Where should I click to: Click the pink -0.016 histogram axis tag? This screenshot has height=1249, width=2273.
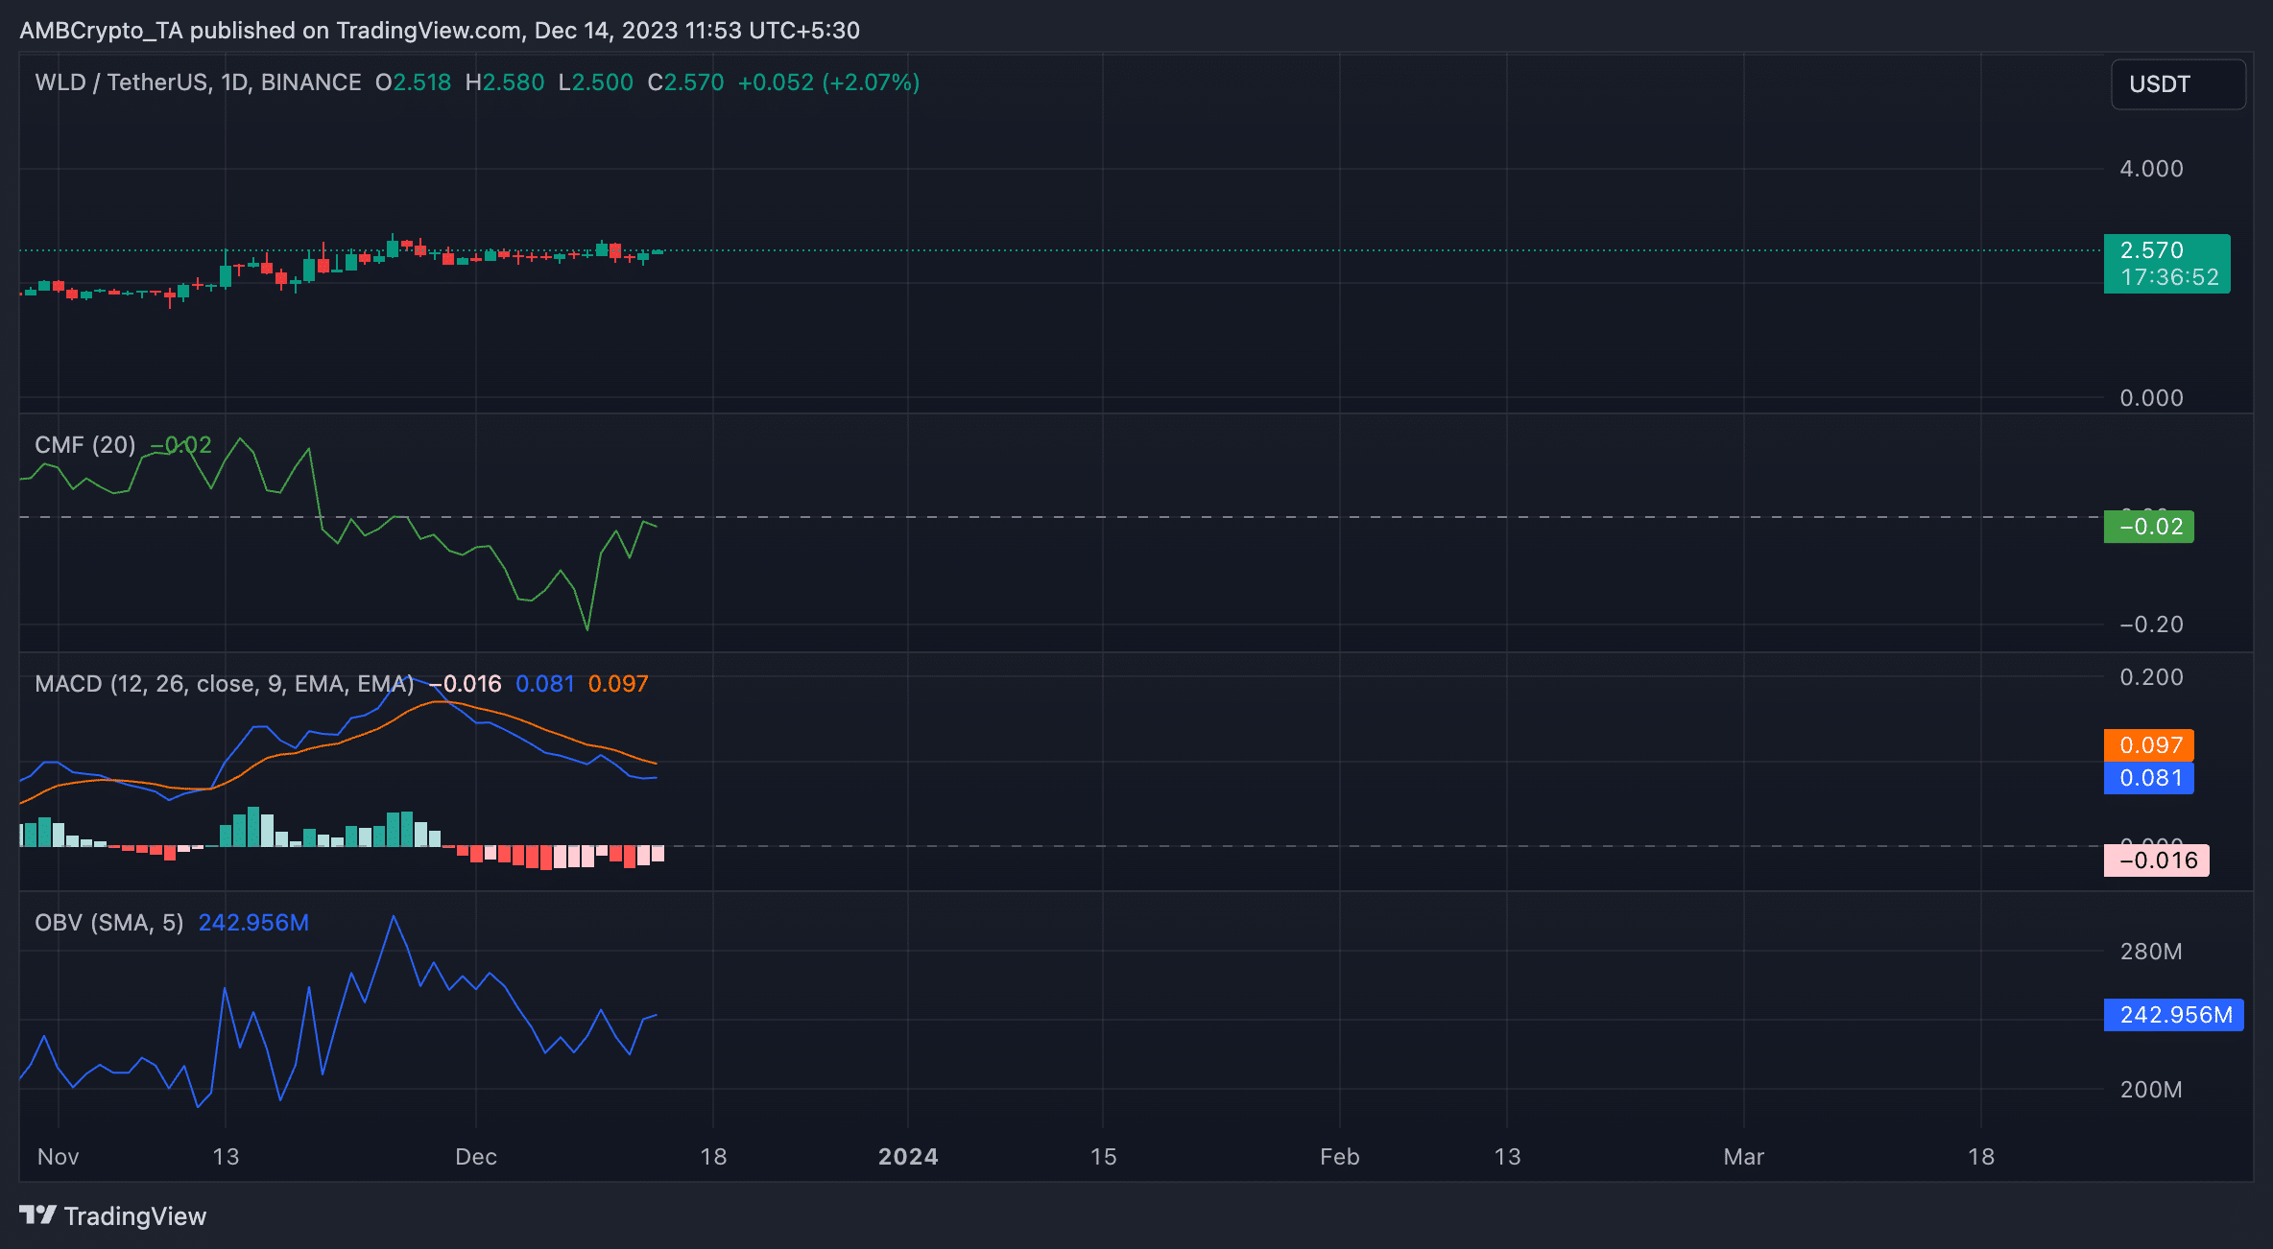point(2157,860)
